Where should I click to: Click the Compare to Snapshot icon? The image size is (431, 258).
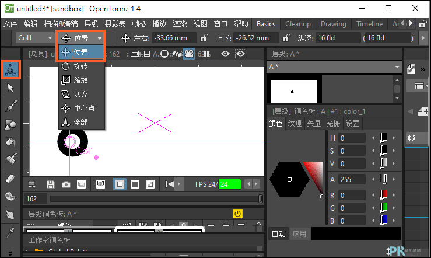pos(82,184)
